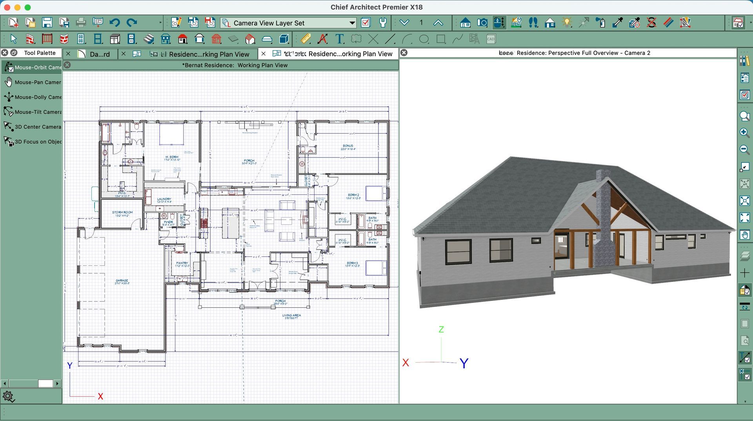Screen dimensions: 753x421
Task: Select the tape measure Dimension tool
Action: 306,39
